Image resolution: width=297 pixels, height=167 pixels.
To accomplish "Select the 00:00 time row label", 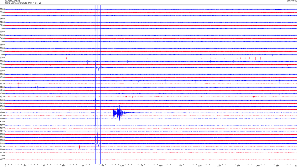I will 2,9.
